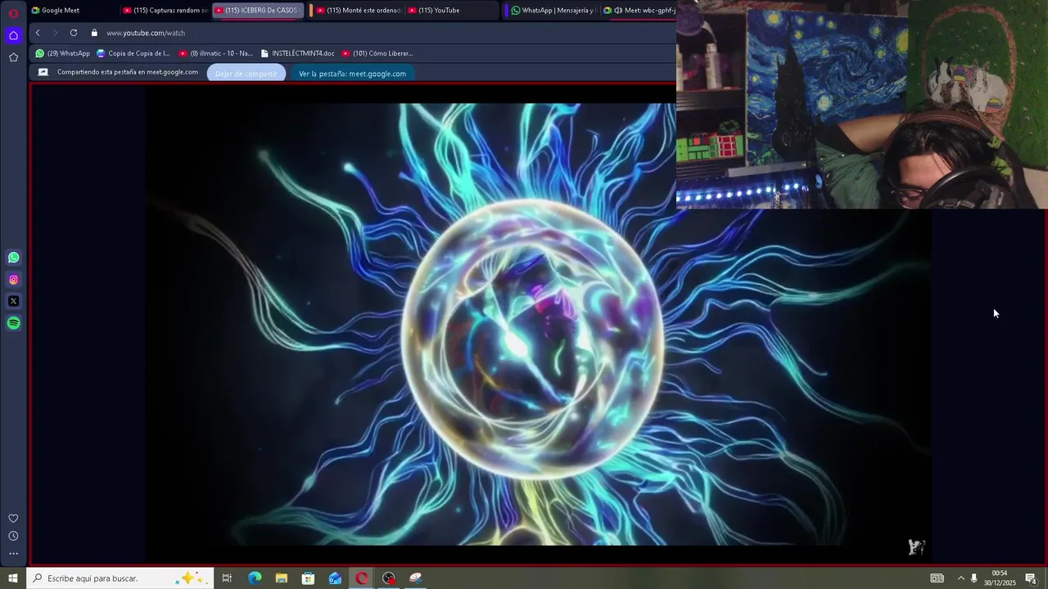Open the heart pinboards icon in sidebar
Screen dimensions: 1048x589
click(x=13, y=519)
